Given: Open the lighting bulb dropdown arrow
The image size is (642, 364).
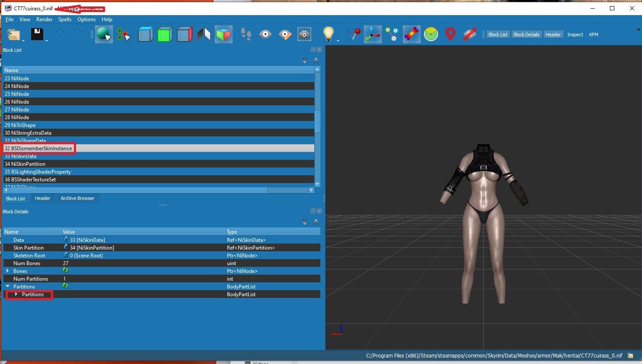Looking at the screenshot, I should [338, 41].
